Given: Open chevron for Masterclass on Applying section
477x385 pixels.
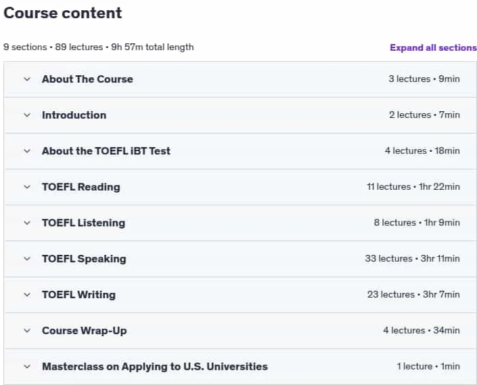Looking at the screenshot, I should 27,367.
